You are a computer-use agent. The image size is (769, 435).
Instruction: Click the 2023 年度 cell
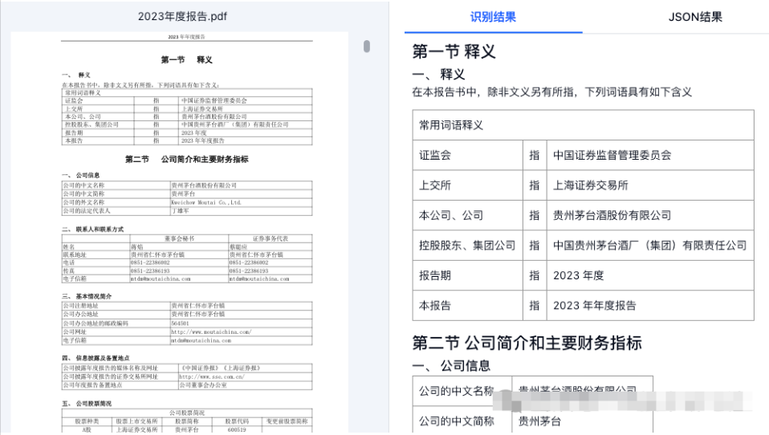coord(650,275)
